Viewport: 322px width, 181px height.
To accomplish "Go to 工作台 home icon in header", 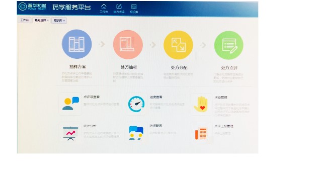I will pos(104,9).
